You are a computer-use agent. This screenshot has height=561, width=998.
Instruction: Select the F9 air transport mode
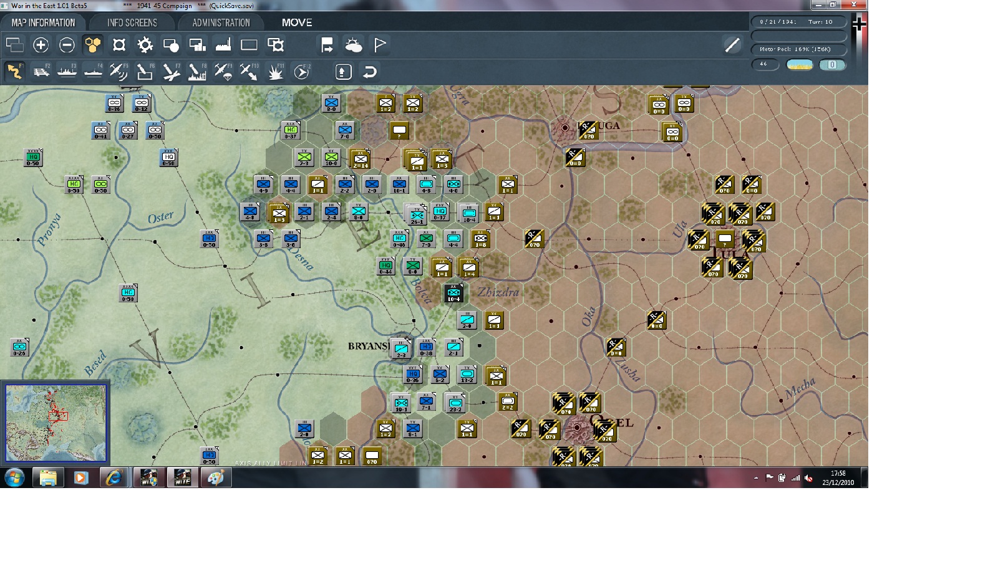click(x=223, y=72)
